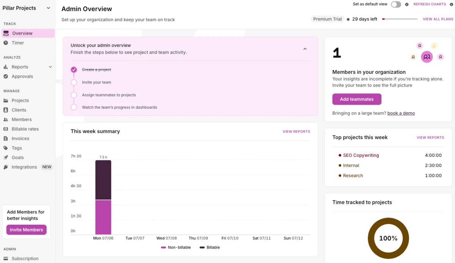This screenshot has width=455, height=263.
Task: Select SEO Copywriting project row
Action: point(390,155)
